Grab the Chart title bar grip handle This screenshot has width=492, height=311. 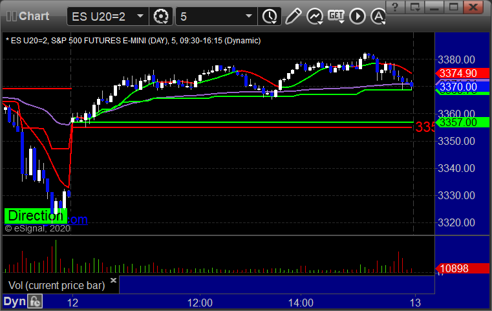tap(11, 16)
